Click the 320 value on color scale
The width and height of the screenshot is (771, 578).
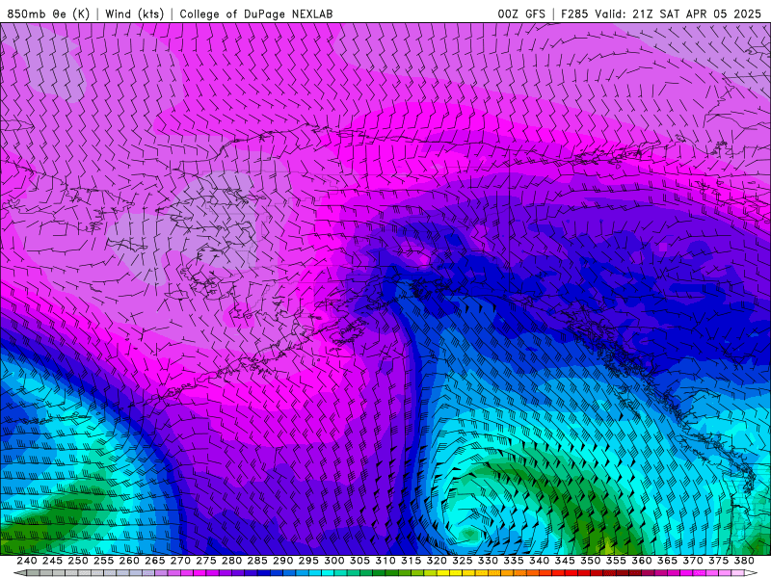437,561
